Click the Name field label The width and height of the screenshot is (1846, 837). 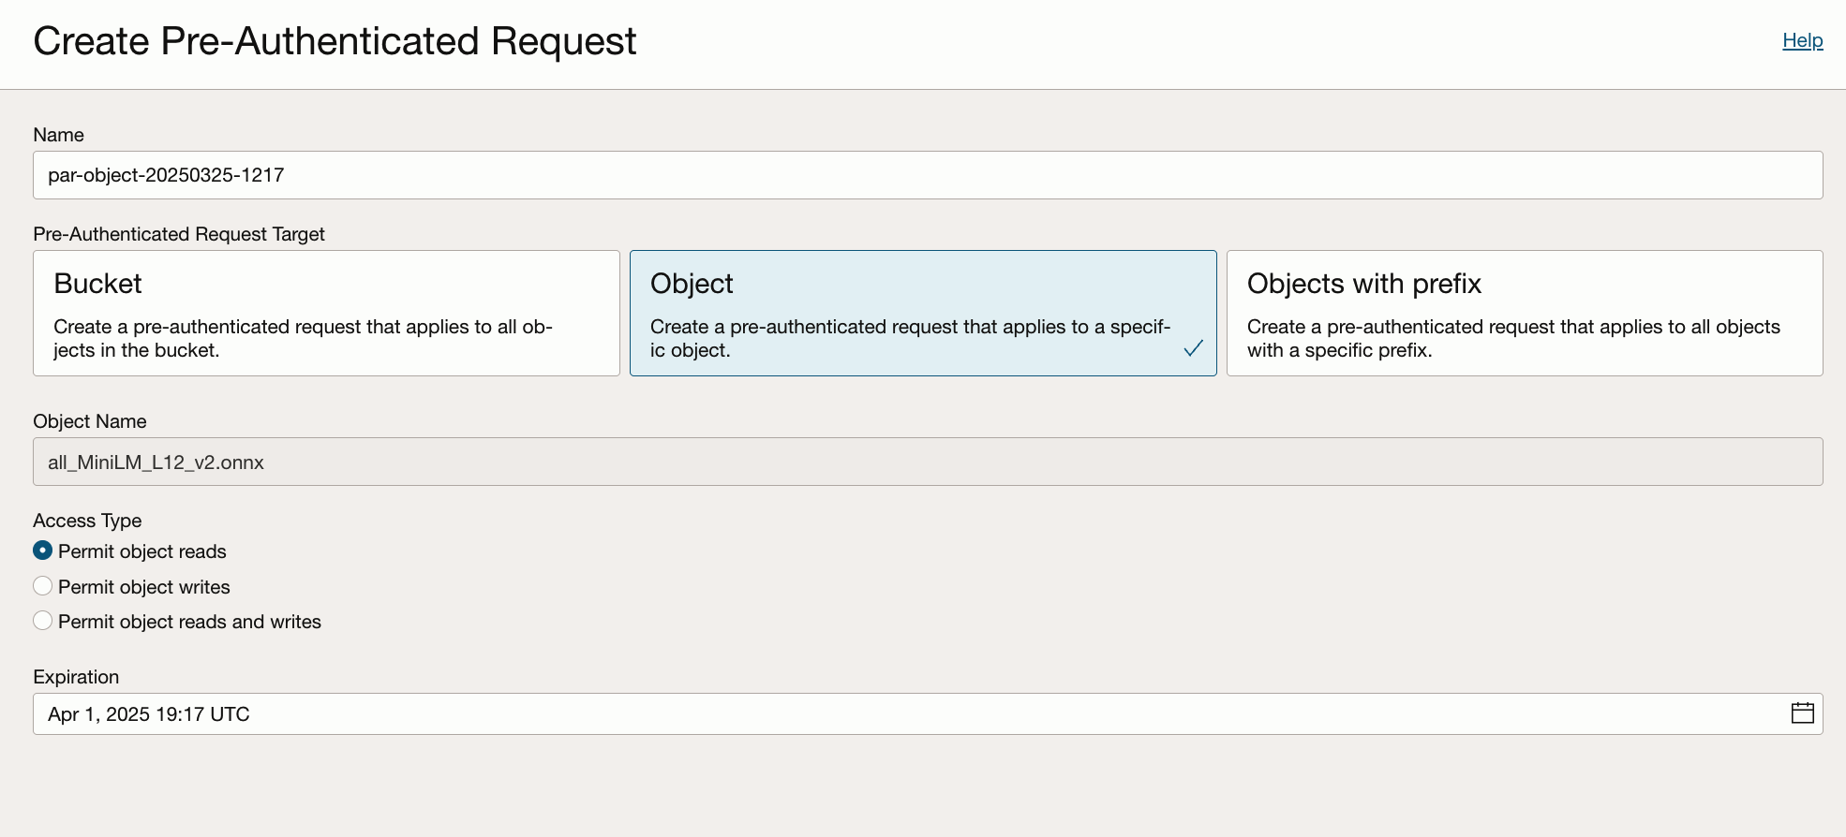58,135
